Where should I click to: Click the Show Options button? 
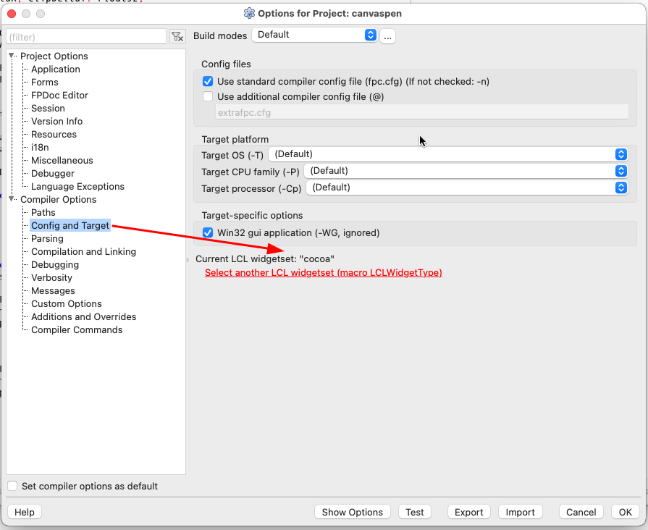(x=353, y=512)
